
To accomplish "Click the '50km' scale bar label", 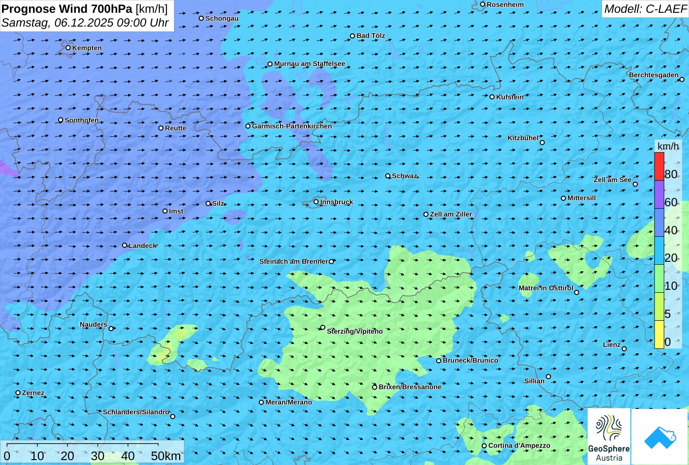I will 166,456.
